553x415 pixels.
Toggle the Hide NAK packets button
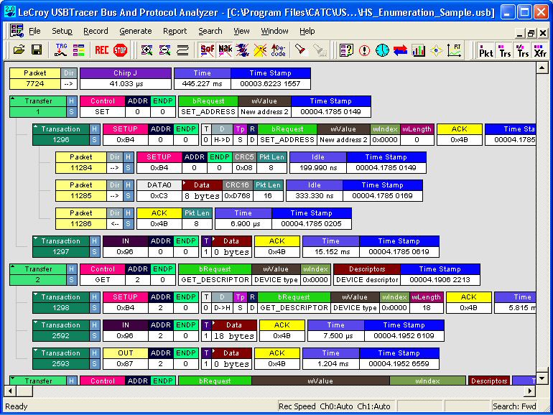point(225,50)
